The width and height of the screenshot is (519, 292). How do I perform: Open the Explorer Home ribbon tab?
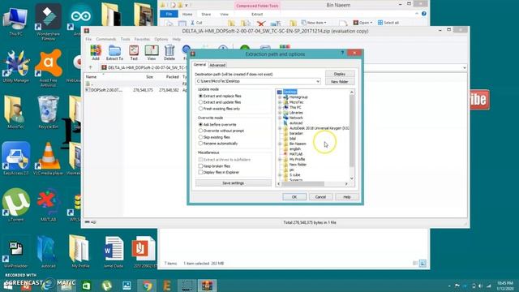pyautogui.click(x=187, y=15)
